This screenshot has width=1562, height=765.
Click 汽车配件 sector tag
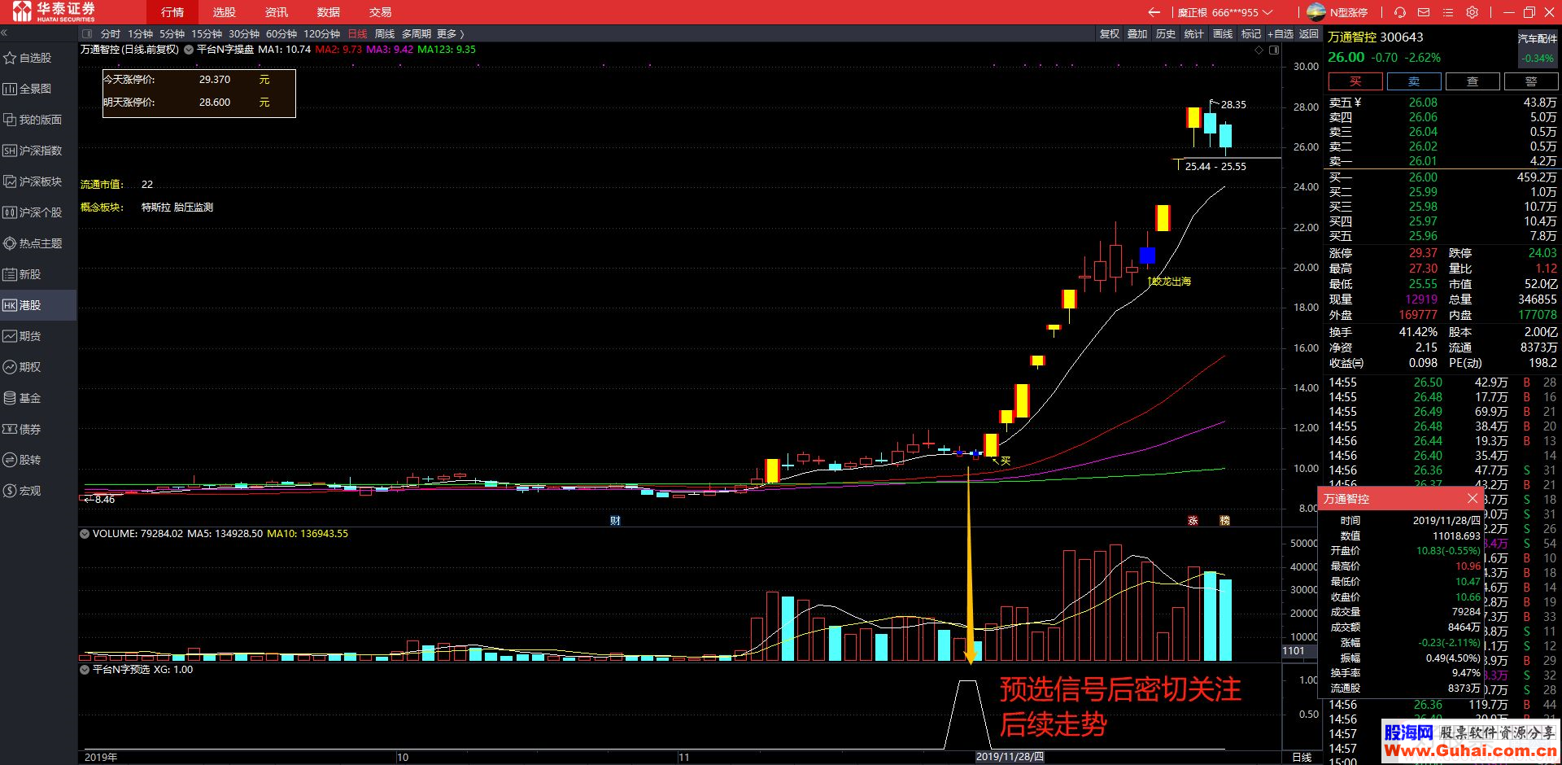(1538, 39)
